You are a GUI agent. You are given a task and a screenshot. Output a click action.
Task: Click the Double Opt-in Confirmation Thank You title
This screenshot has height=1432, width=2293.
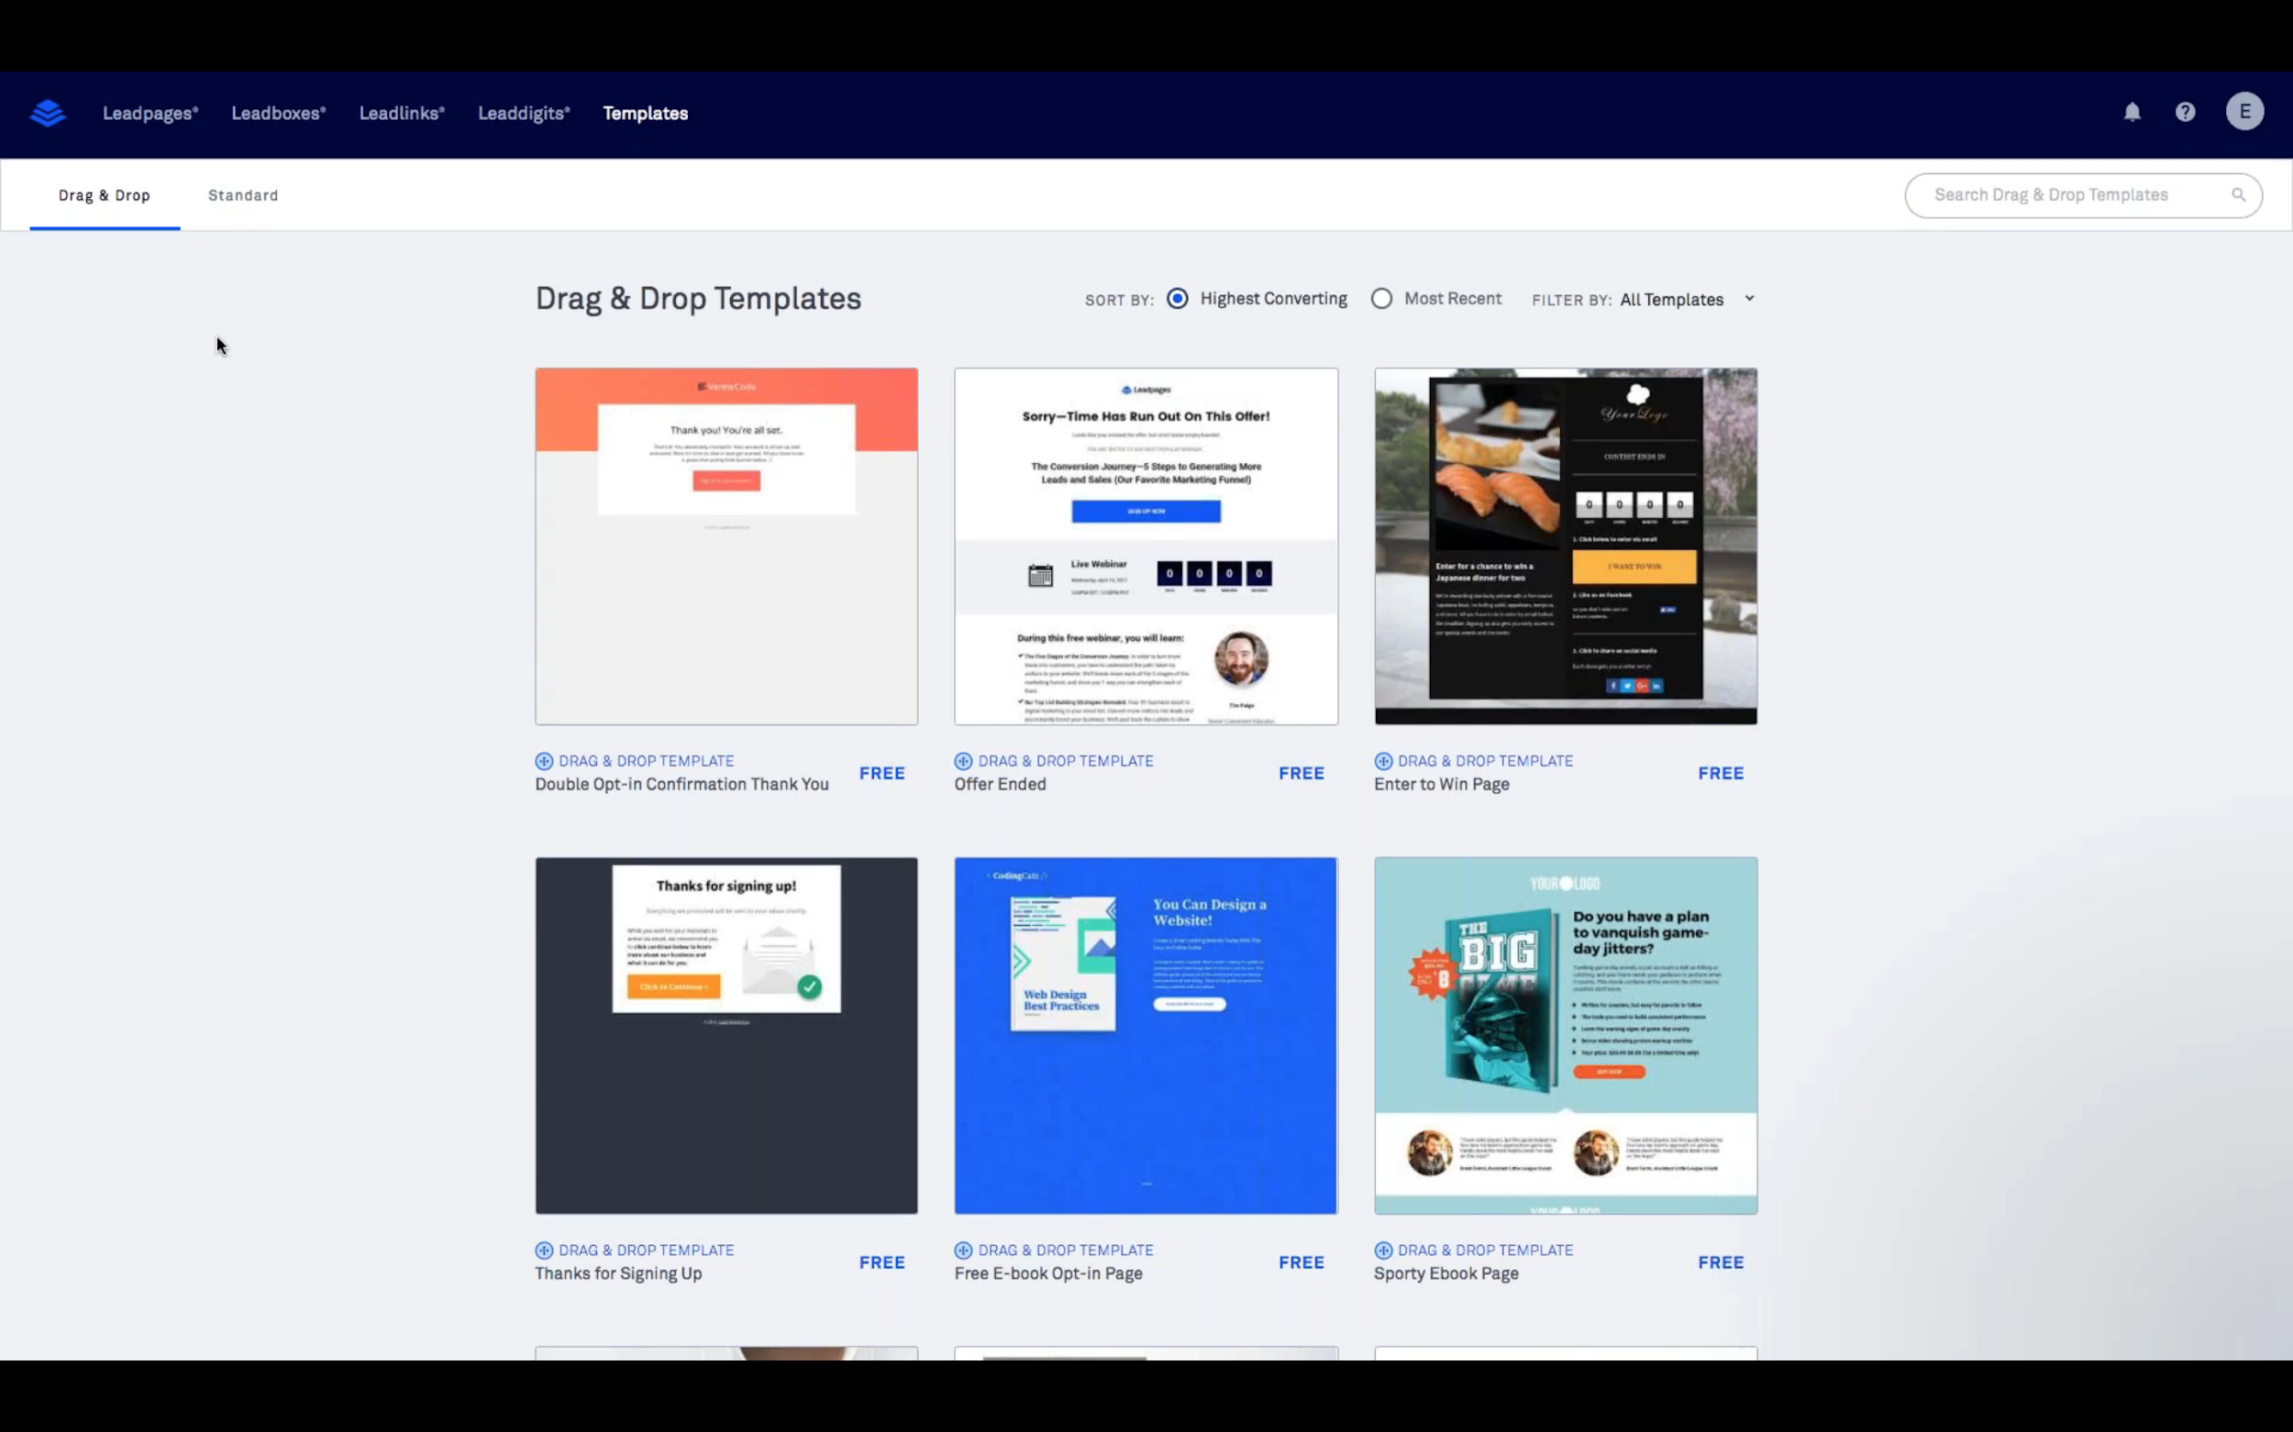tap(681, 784)
